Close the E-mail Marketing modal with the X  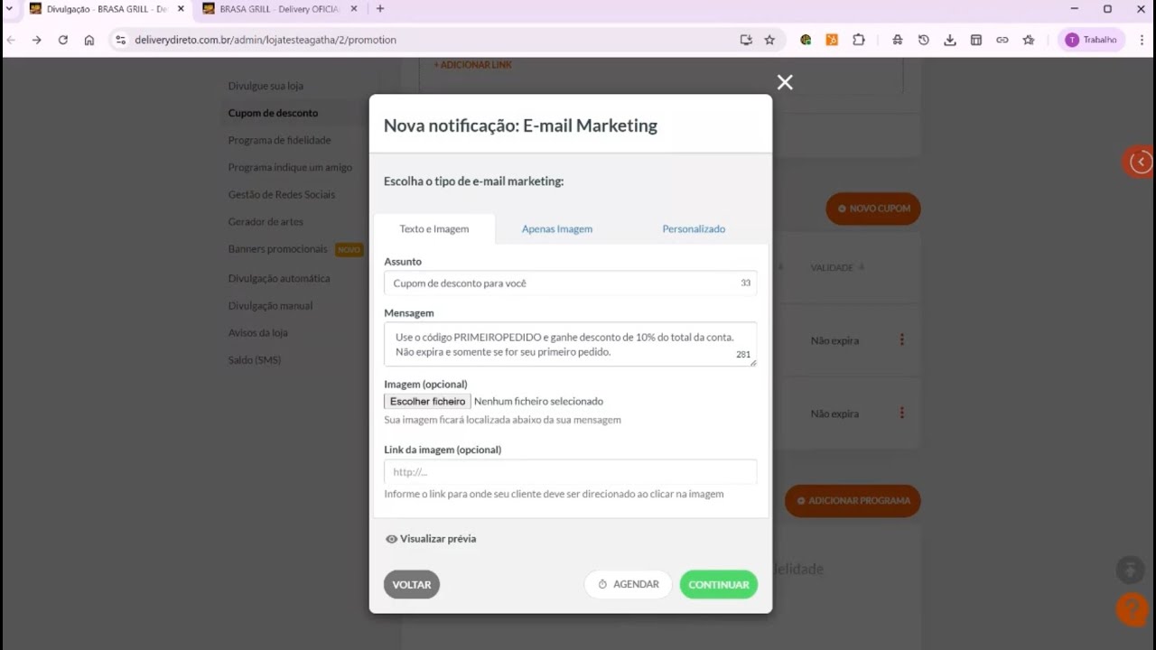785,82
